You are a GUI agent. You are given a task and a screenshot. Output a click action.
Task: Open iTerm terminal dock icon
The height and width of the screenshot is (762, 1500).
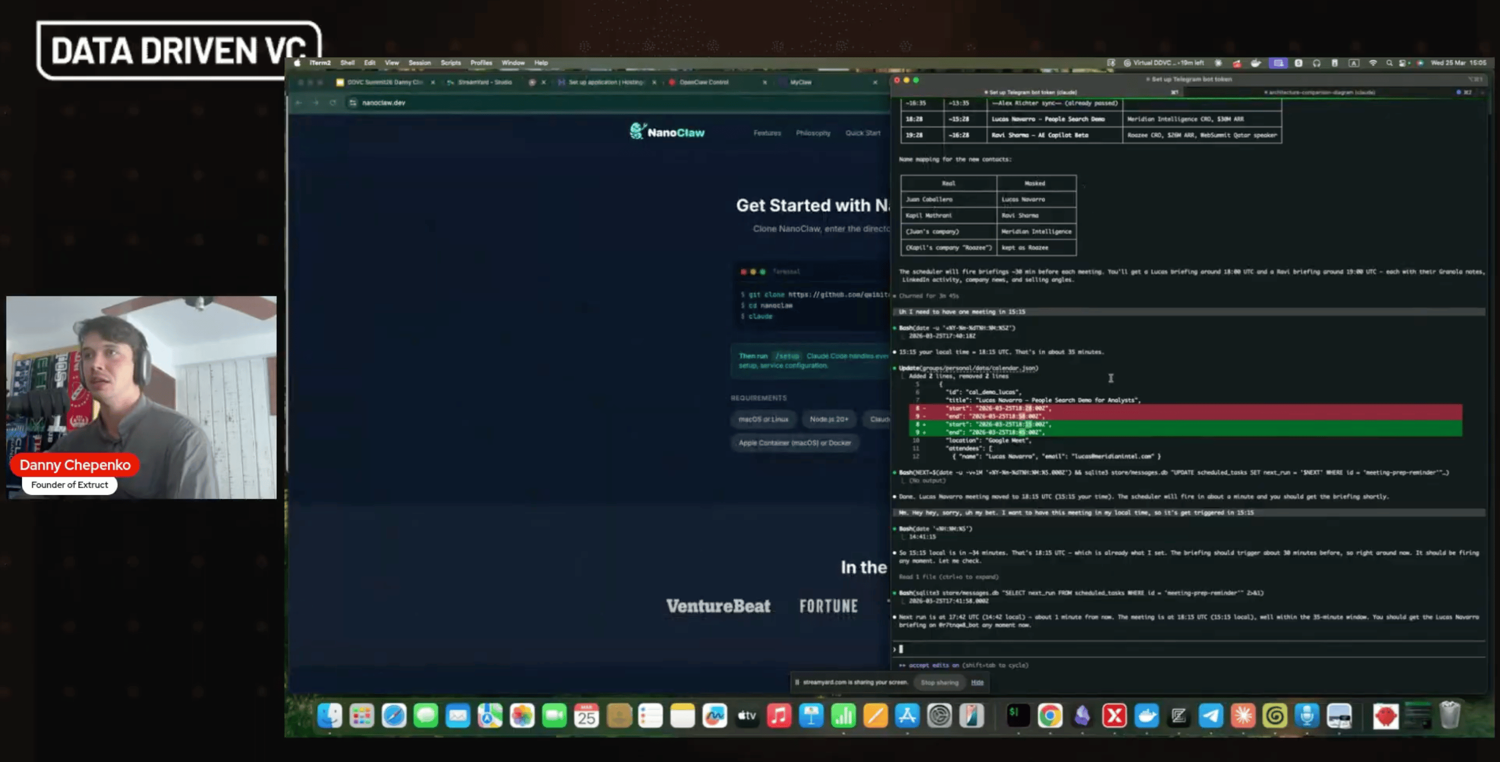[x=1018, y=715]
